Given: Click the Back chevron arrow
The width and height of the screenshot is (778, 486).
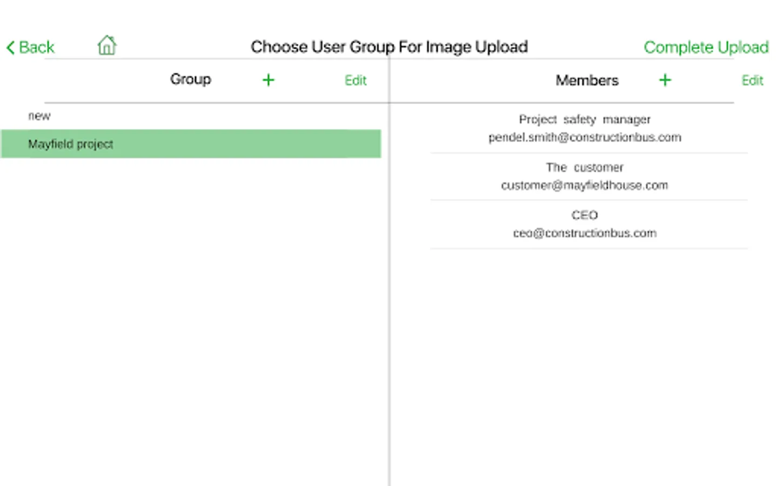Looking at the screenshot, I should coord(10,48).
